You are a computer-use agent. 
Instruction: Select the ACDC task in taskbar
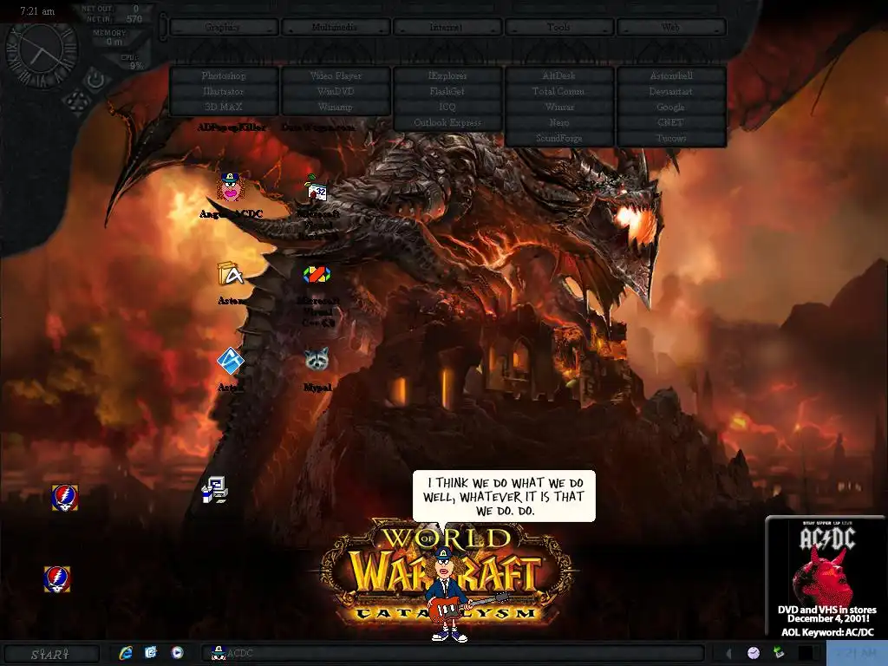point(232,653)
